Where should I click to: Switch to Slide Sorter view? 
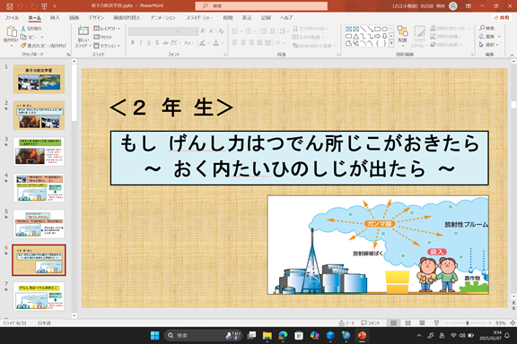[x=407, y=322]
